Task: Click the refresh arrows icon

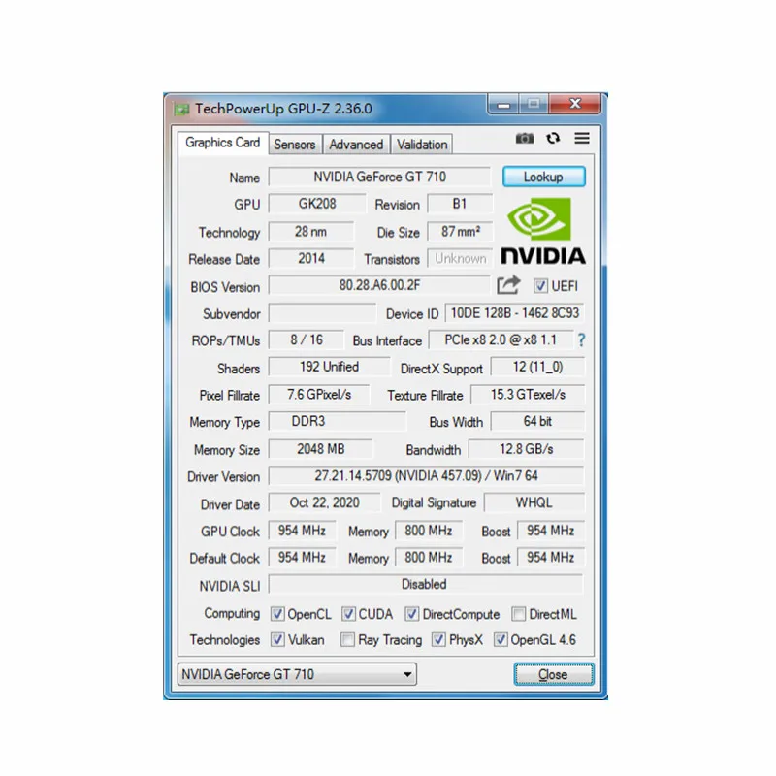Action: coord(553,138)
